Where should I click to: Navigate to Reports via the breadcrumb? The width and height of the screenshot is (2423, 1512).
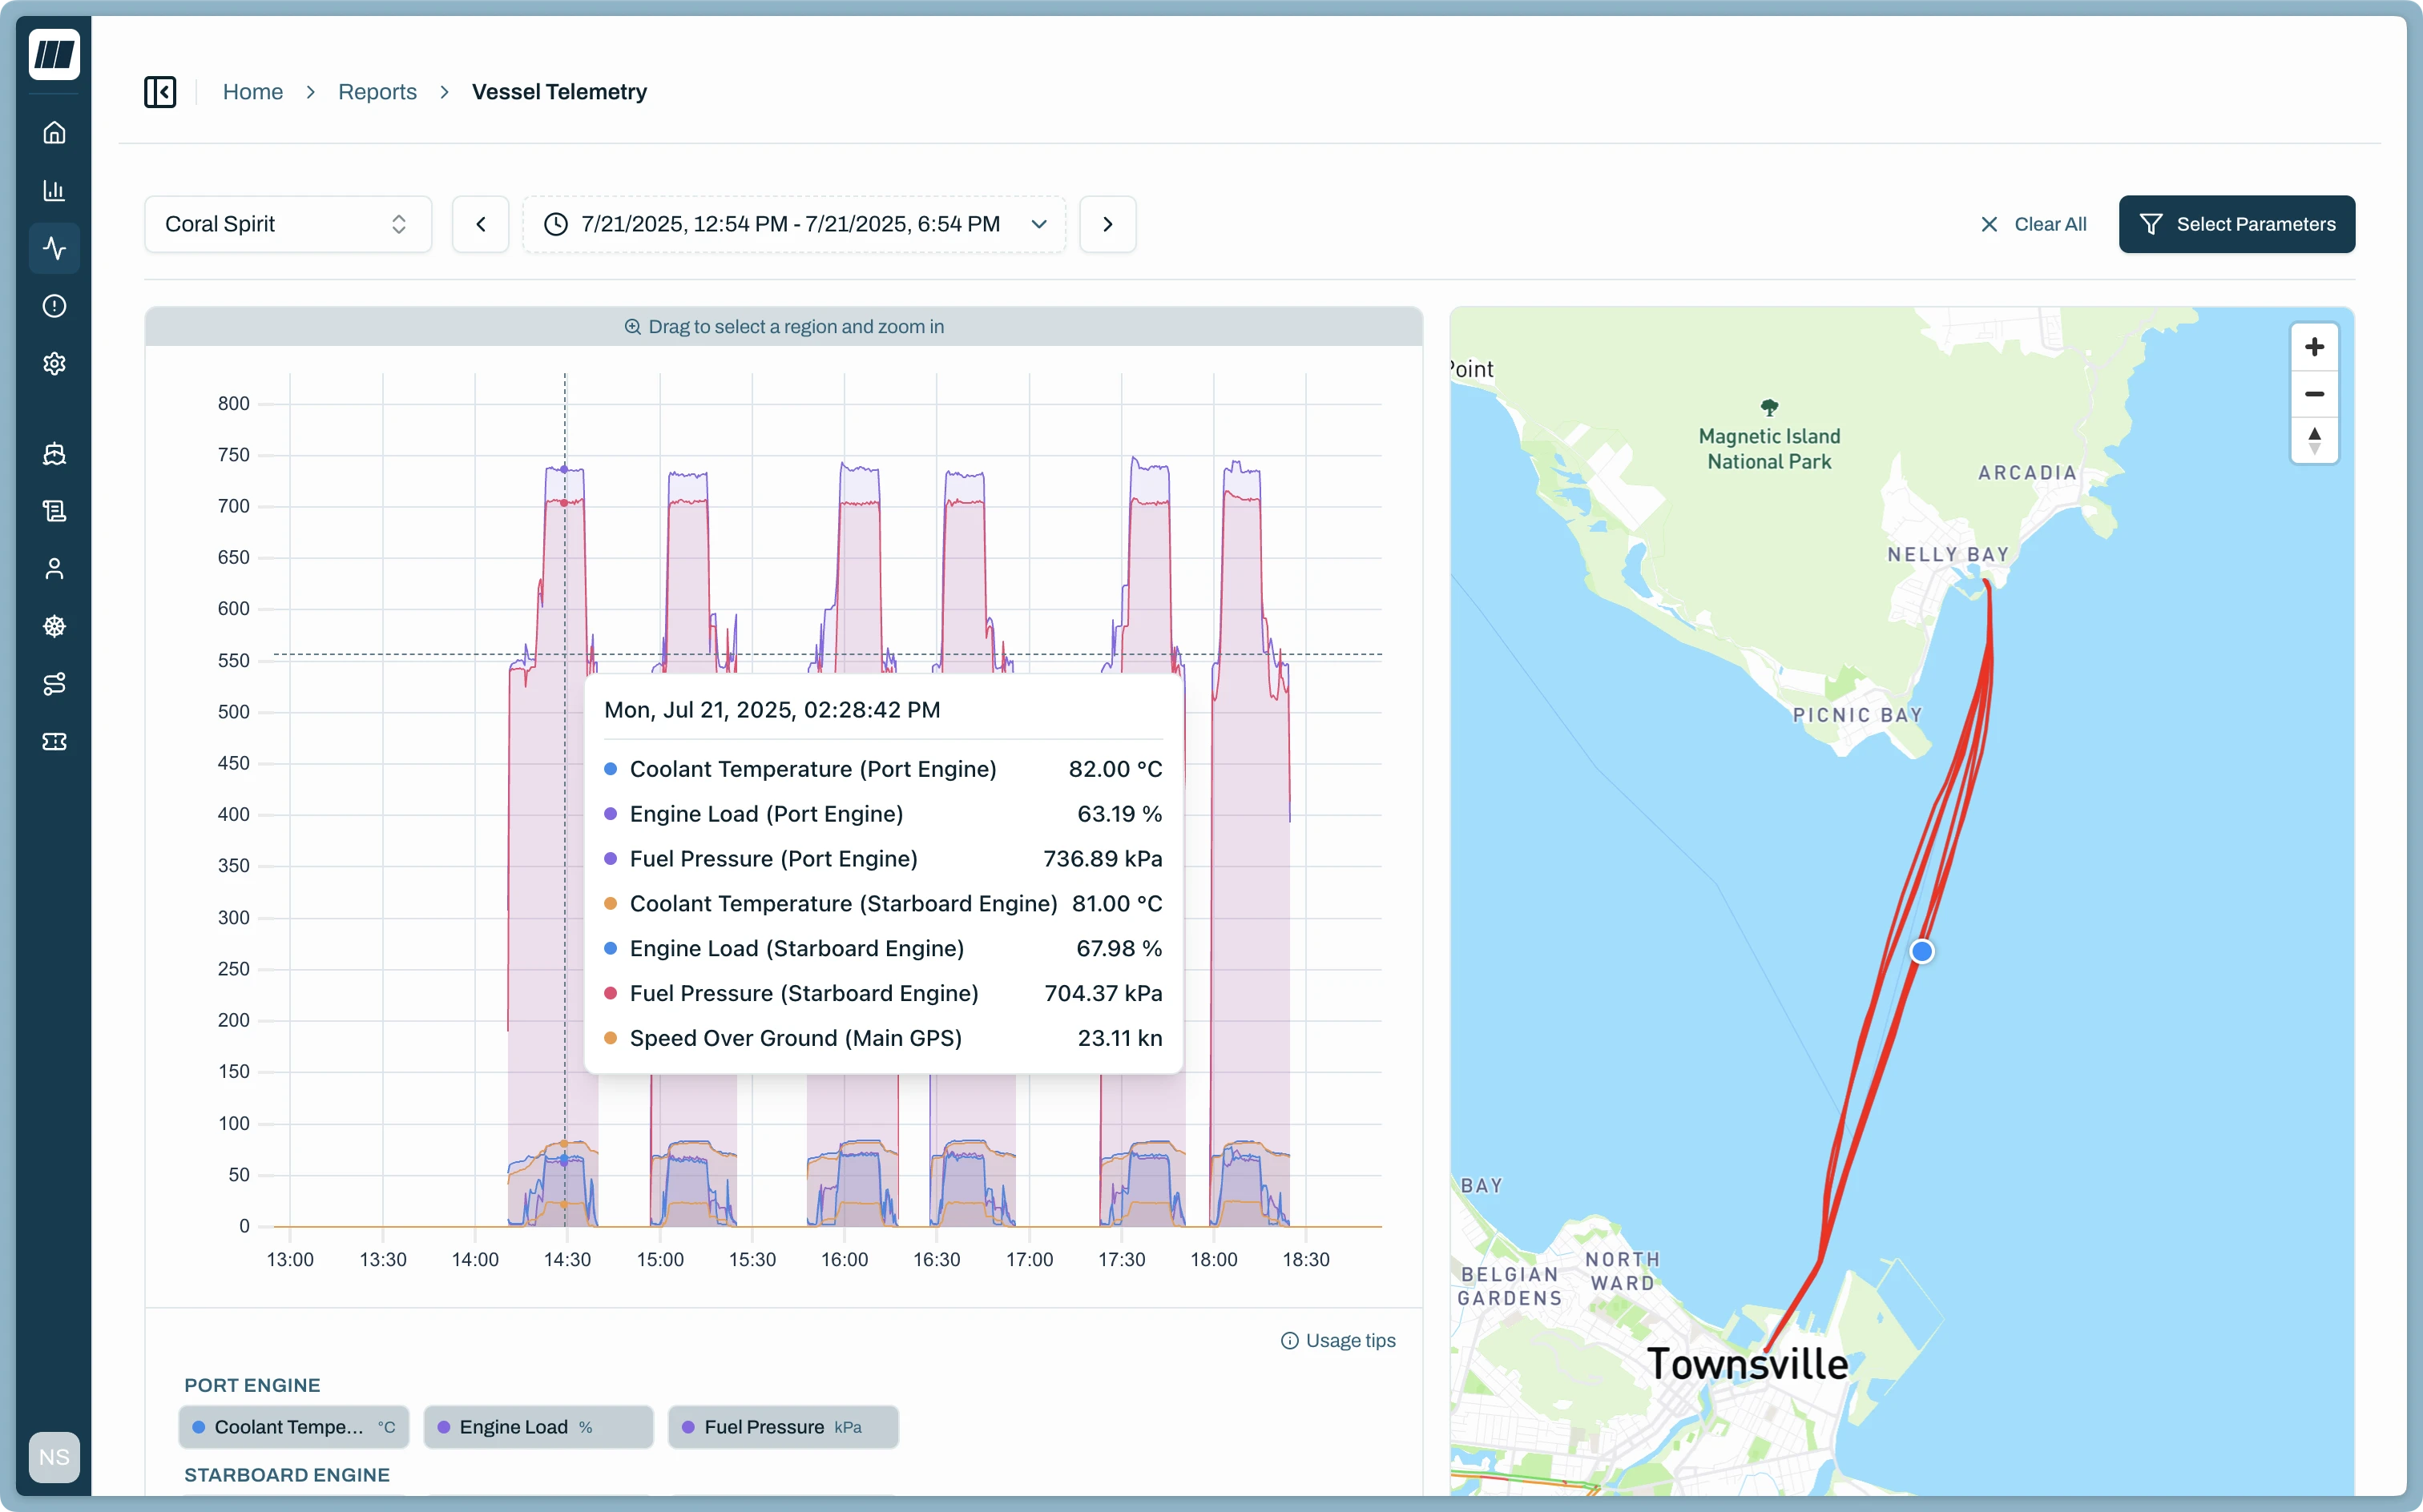tap(377, 91)
